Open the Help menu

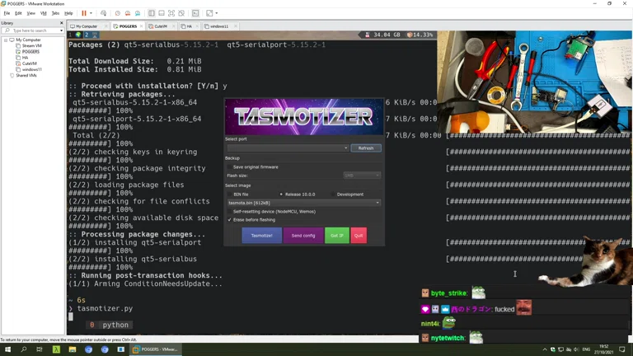(x=68, y=13)
